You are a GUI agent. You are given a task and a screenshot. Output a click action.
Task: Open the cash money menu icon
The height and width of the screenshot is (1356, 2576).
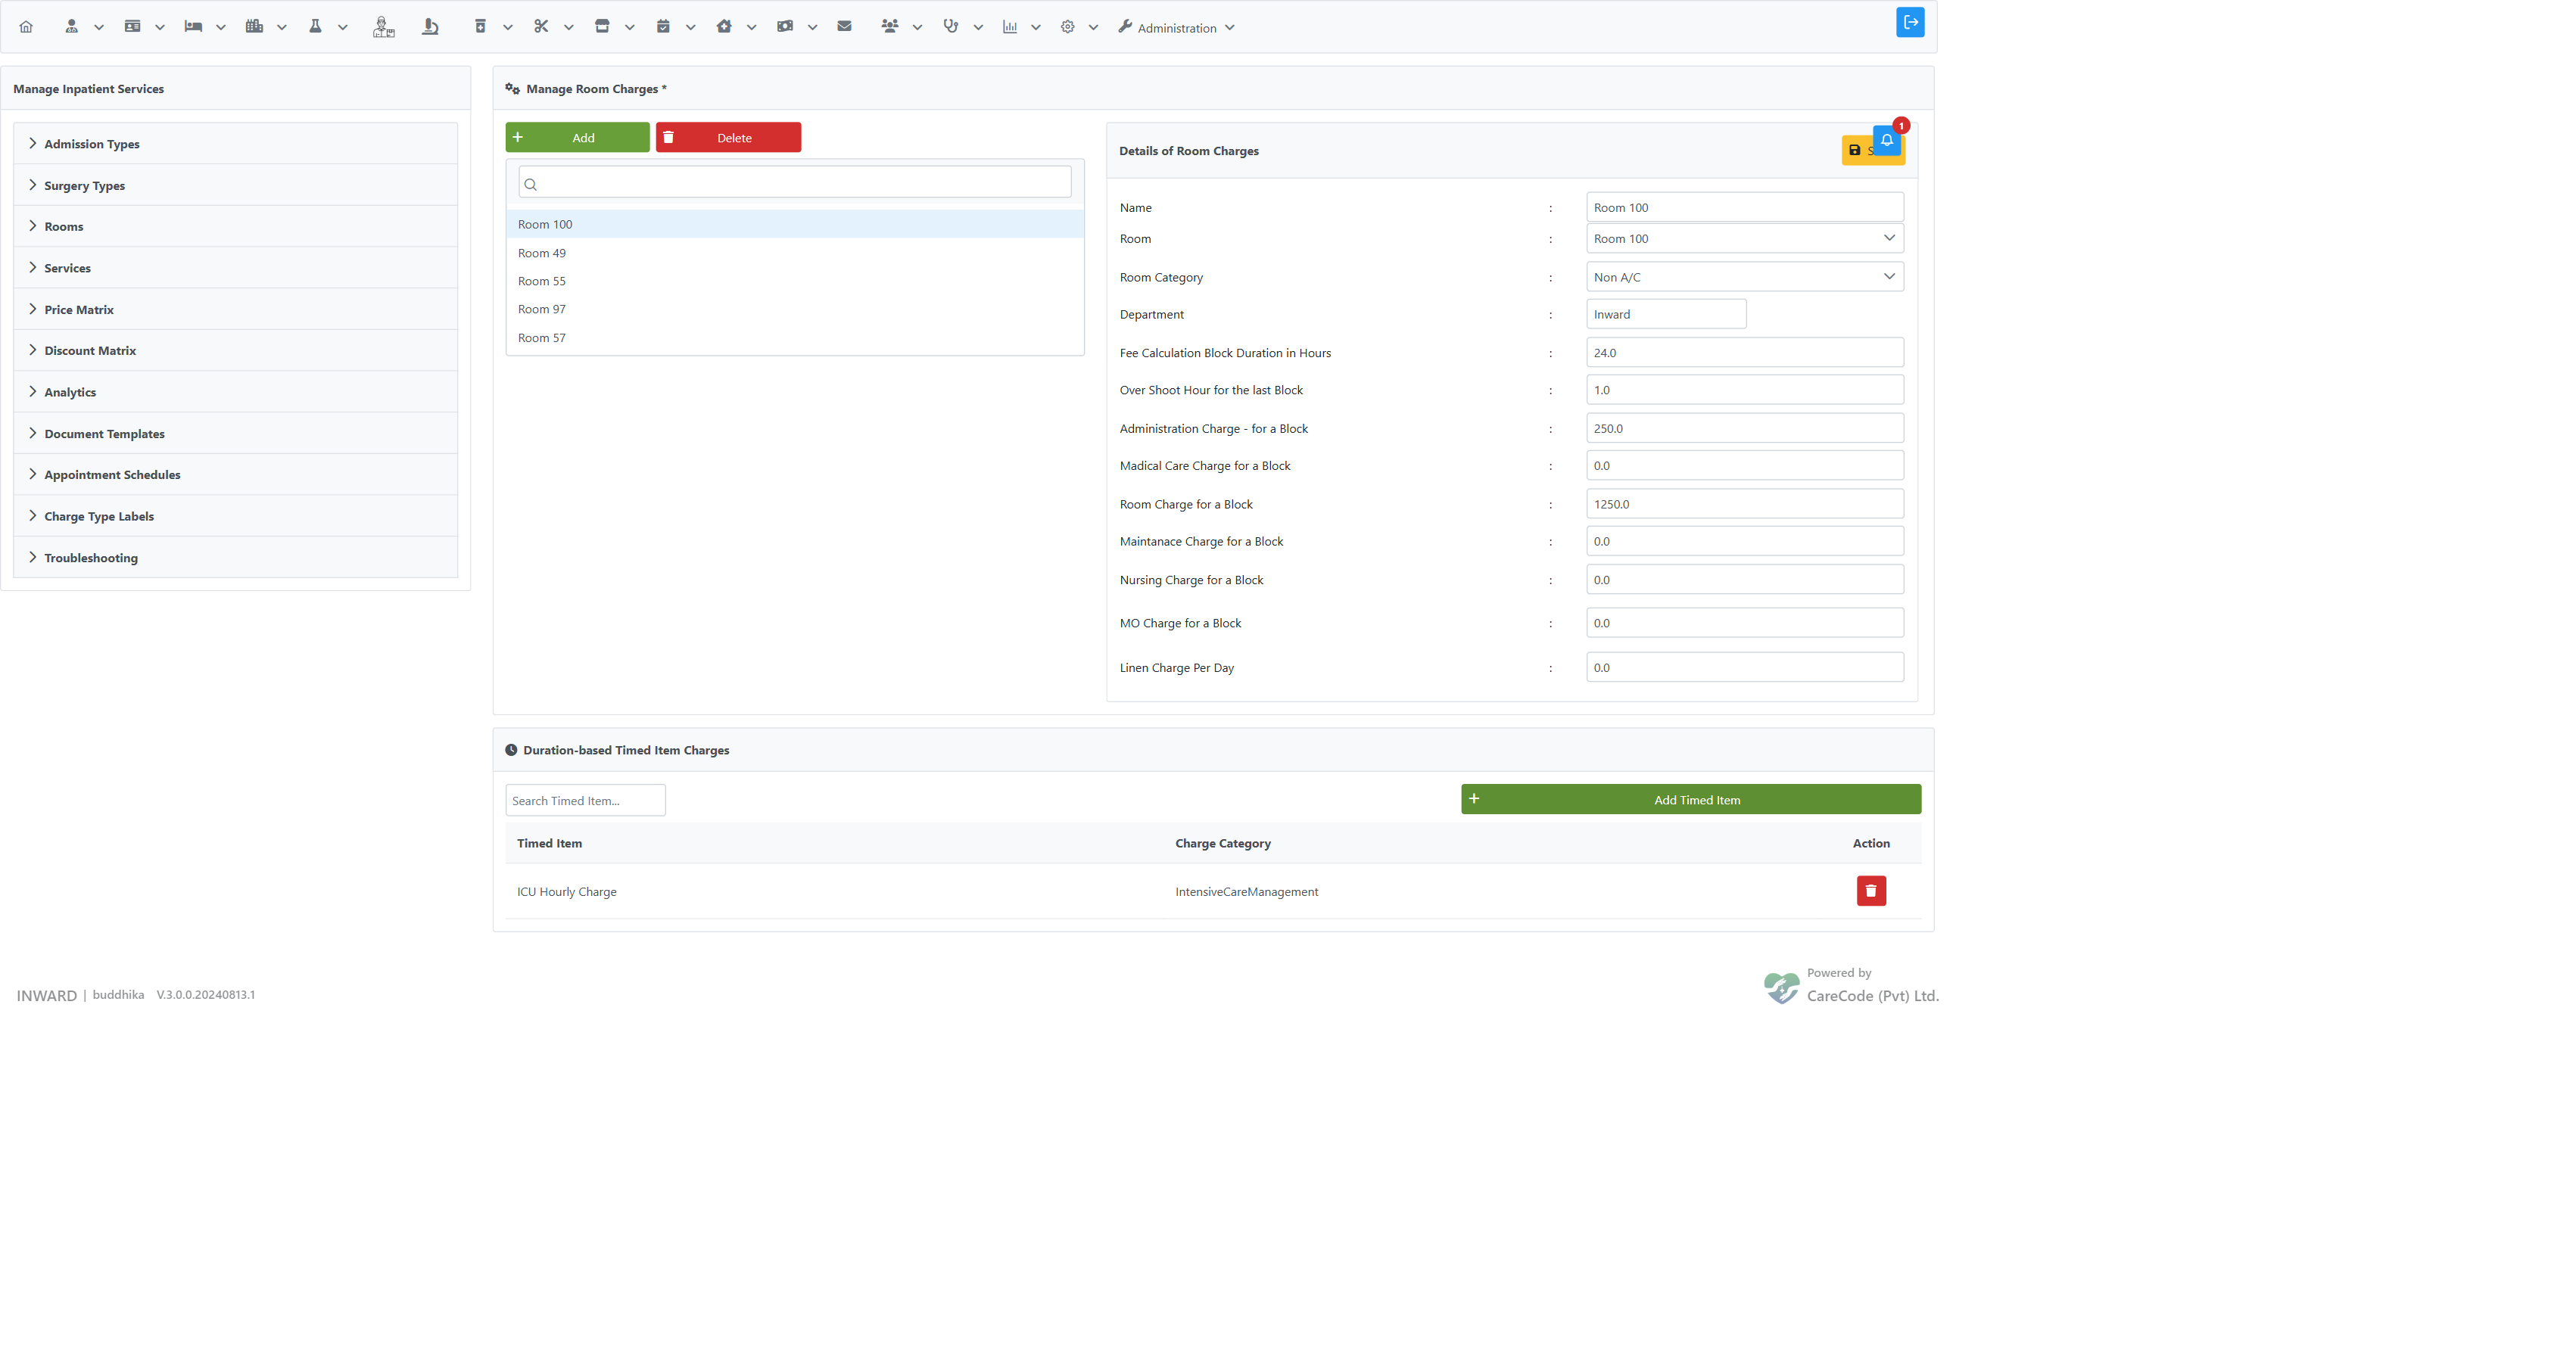click(785, 27)
